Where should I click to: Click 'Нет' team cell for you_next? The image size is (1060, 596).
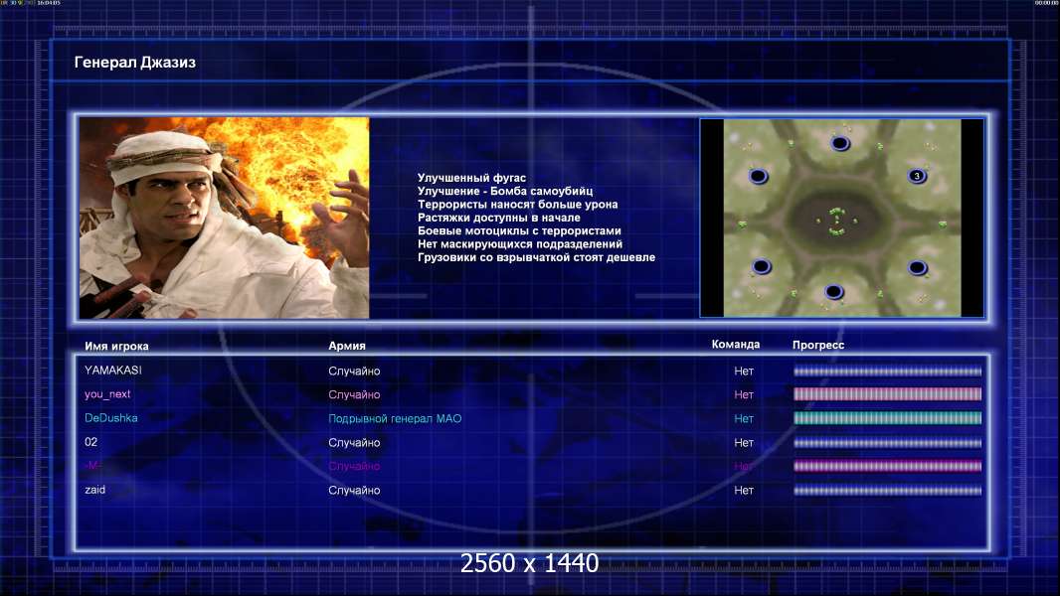[744, 395]
